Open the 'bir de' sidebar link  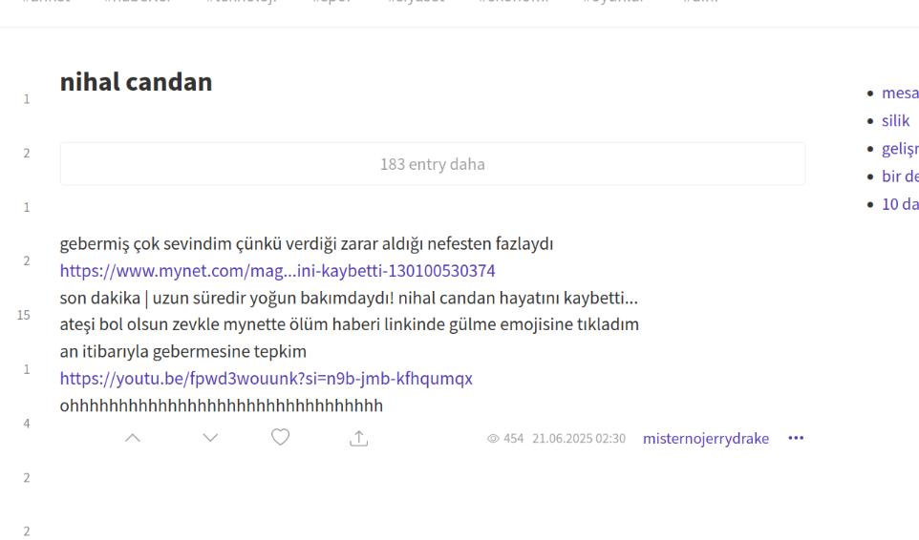click(899, 177)
